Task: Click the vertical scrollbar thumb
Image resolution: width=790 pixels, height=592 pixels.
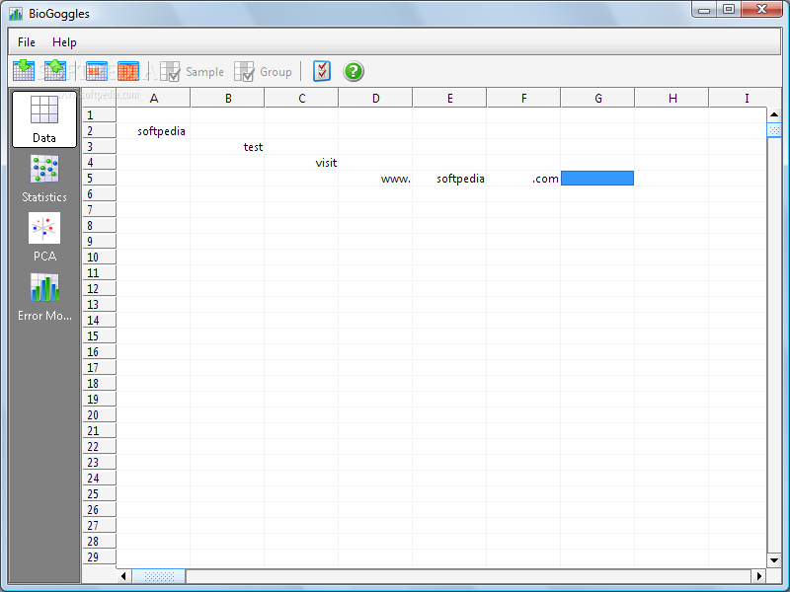Action: 774,130
